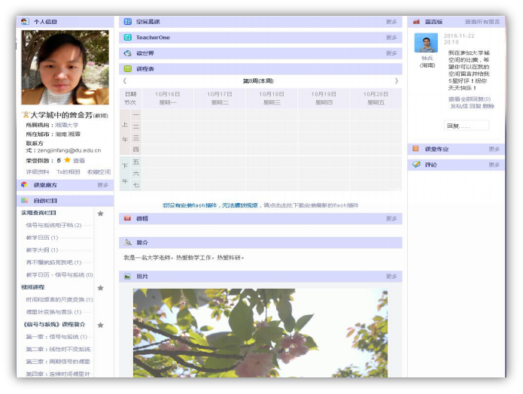Screen dimensions: 523x394
Task: Go to next week in timetable
Action: click(397, 80)
